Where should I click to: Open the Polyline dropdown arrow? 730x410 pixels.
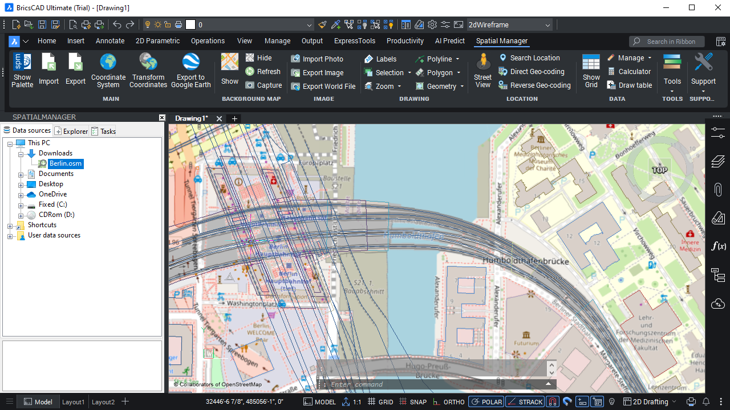tap(457, 59)
